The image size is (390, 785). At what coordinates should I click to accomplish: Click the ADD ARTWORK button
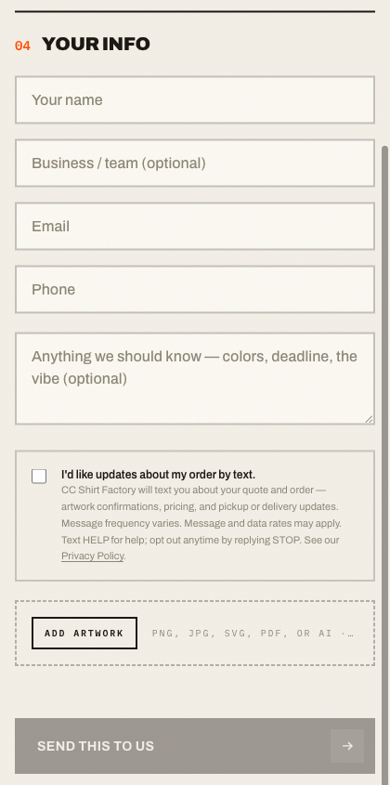point(84,633)
